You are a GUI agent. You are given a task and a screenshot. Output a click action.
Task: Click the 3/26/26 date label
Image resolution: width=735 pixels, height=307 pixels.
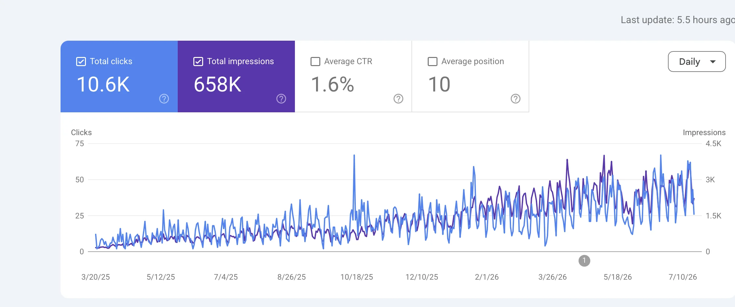click(x=553, y=277)
